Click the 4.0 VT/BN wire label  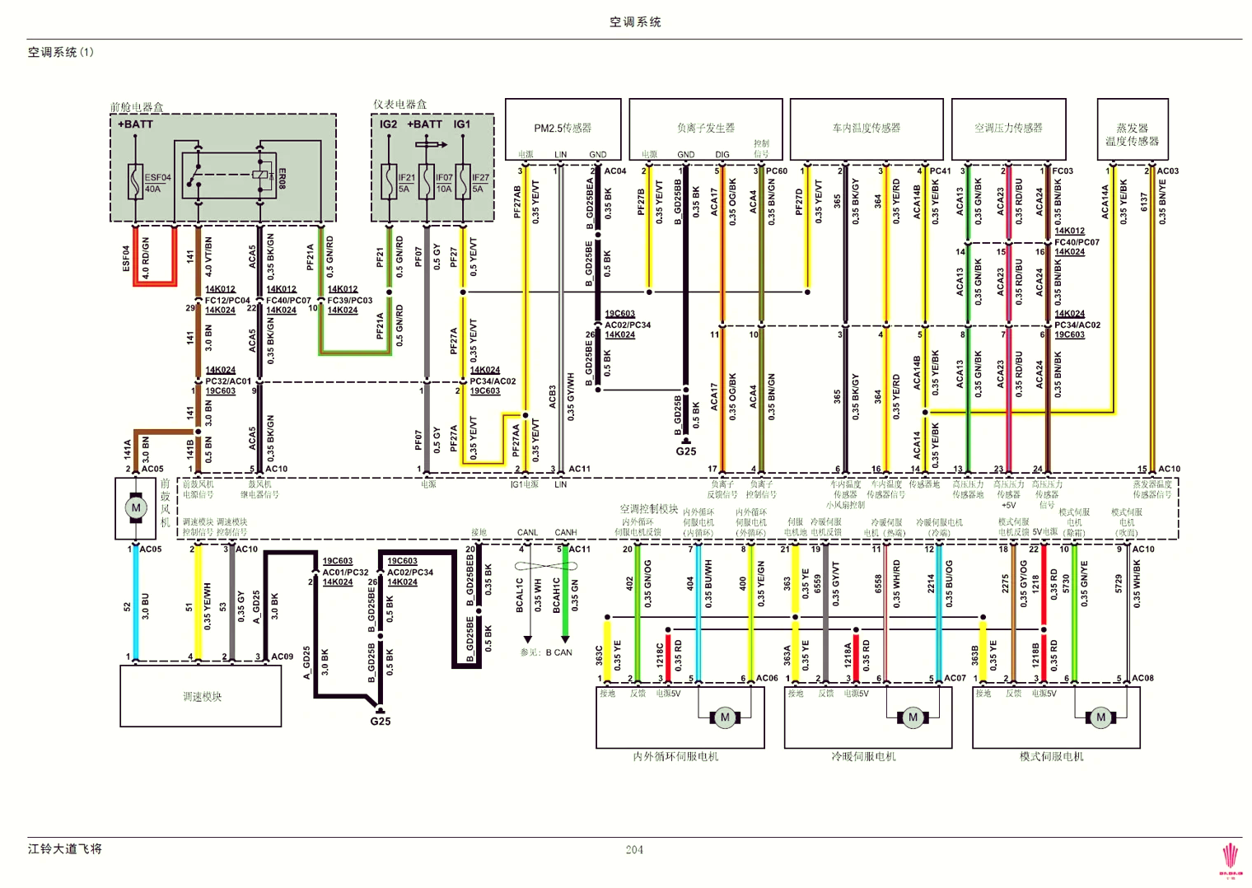click(208, 256)
